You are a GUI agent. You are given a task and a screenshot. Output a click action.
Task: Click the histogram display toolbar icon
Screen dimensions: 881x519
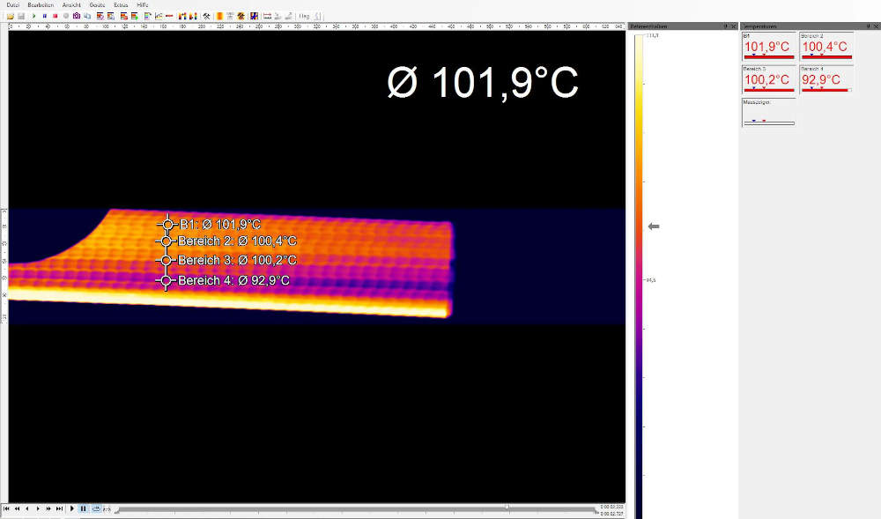(x=159, y=15)
